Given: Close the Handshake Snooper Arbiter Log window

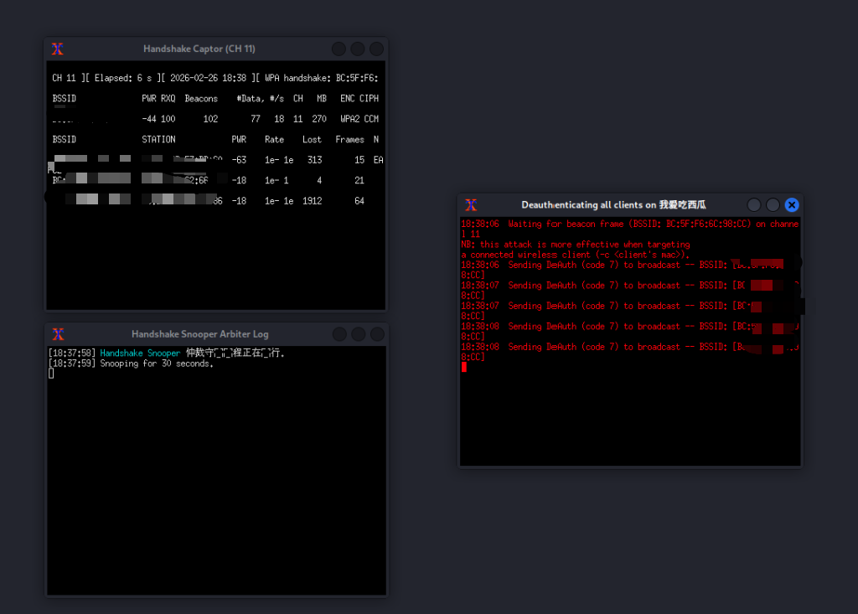Looking at the screenshot, I should click(376, 335).
